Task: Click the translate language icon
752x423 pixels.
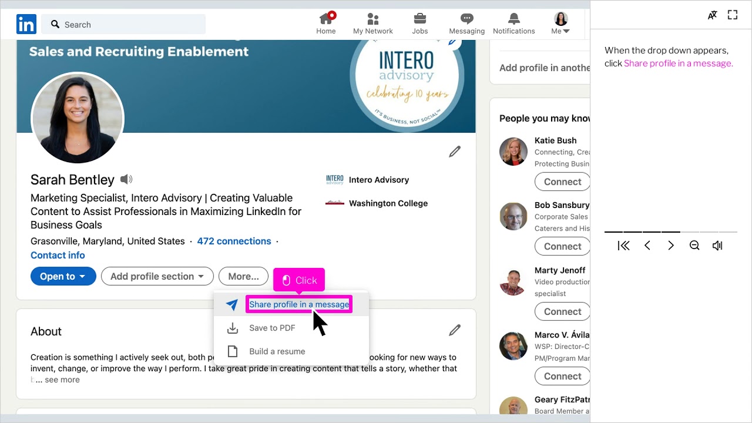Action: (x=713, y=15)
